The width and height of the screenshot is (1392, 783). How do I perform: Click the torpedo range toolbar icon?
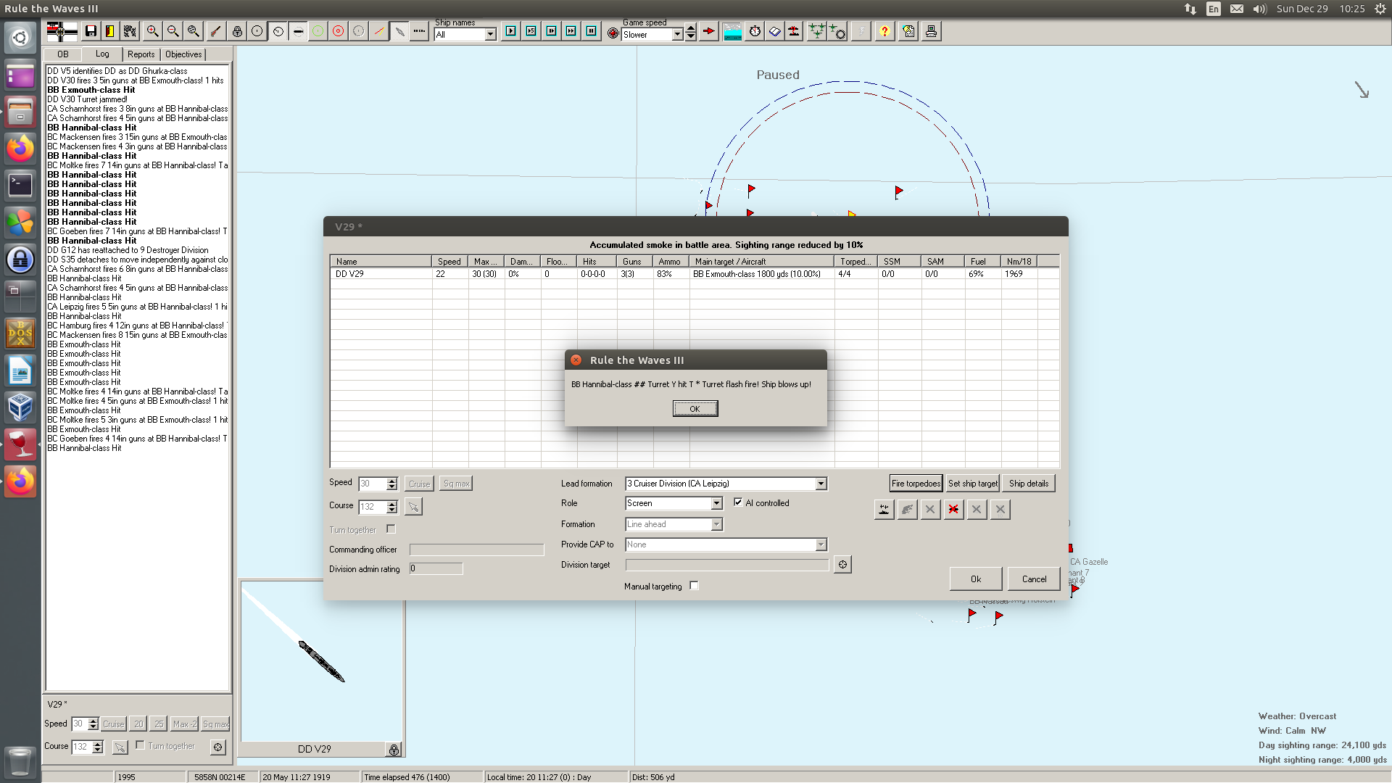click(x=298, y=31)
